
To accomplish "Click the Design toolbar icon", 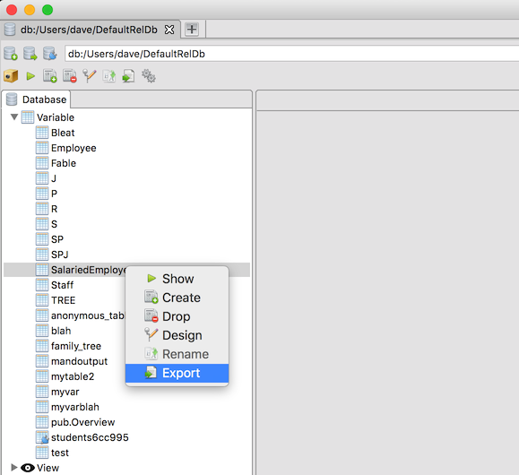I will point(90,76).
